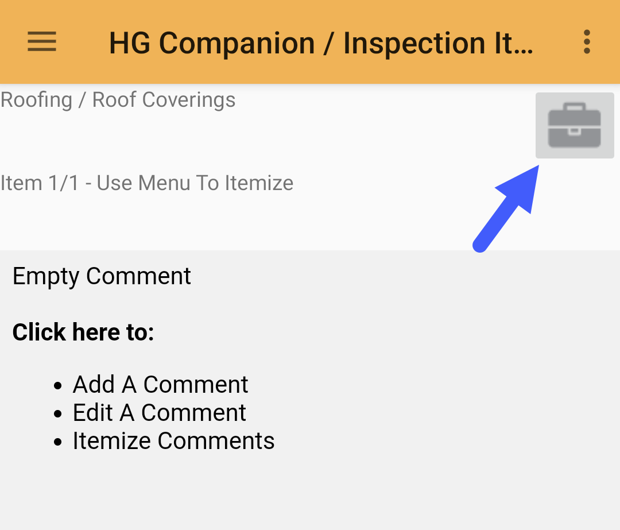
Task: Tap the Empty Comment area
Action: coord(102,276)
